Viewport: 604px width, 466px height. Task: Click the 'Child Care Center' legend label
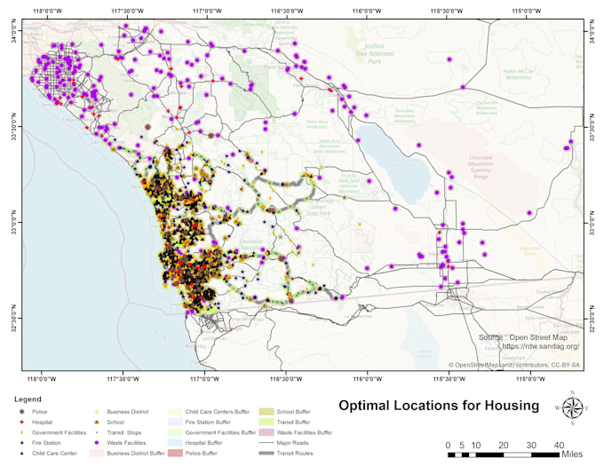(x=54, y=454)
